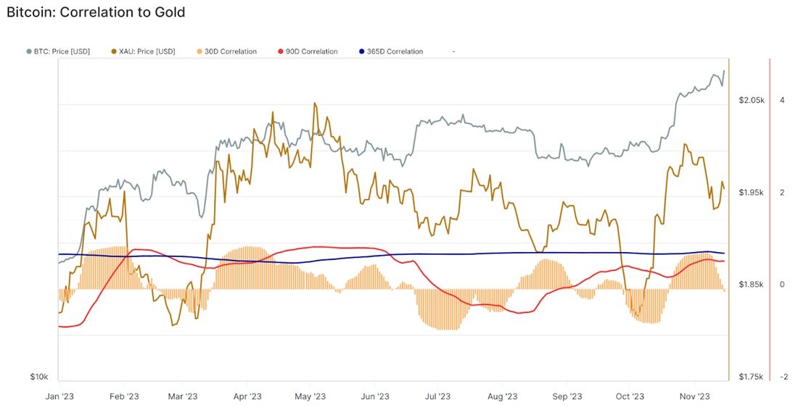This screenshot has height=407, width=798.
Task: Click the Oct '23 x-axis label
Action: coord(630,396)
